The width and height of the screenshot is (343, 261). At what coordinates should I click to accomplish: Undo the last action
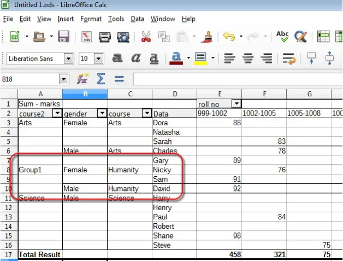tap(229, 36)
